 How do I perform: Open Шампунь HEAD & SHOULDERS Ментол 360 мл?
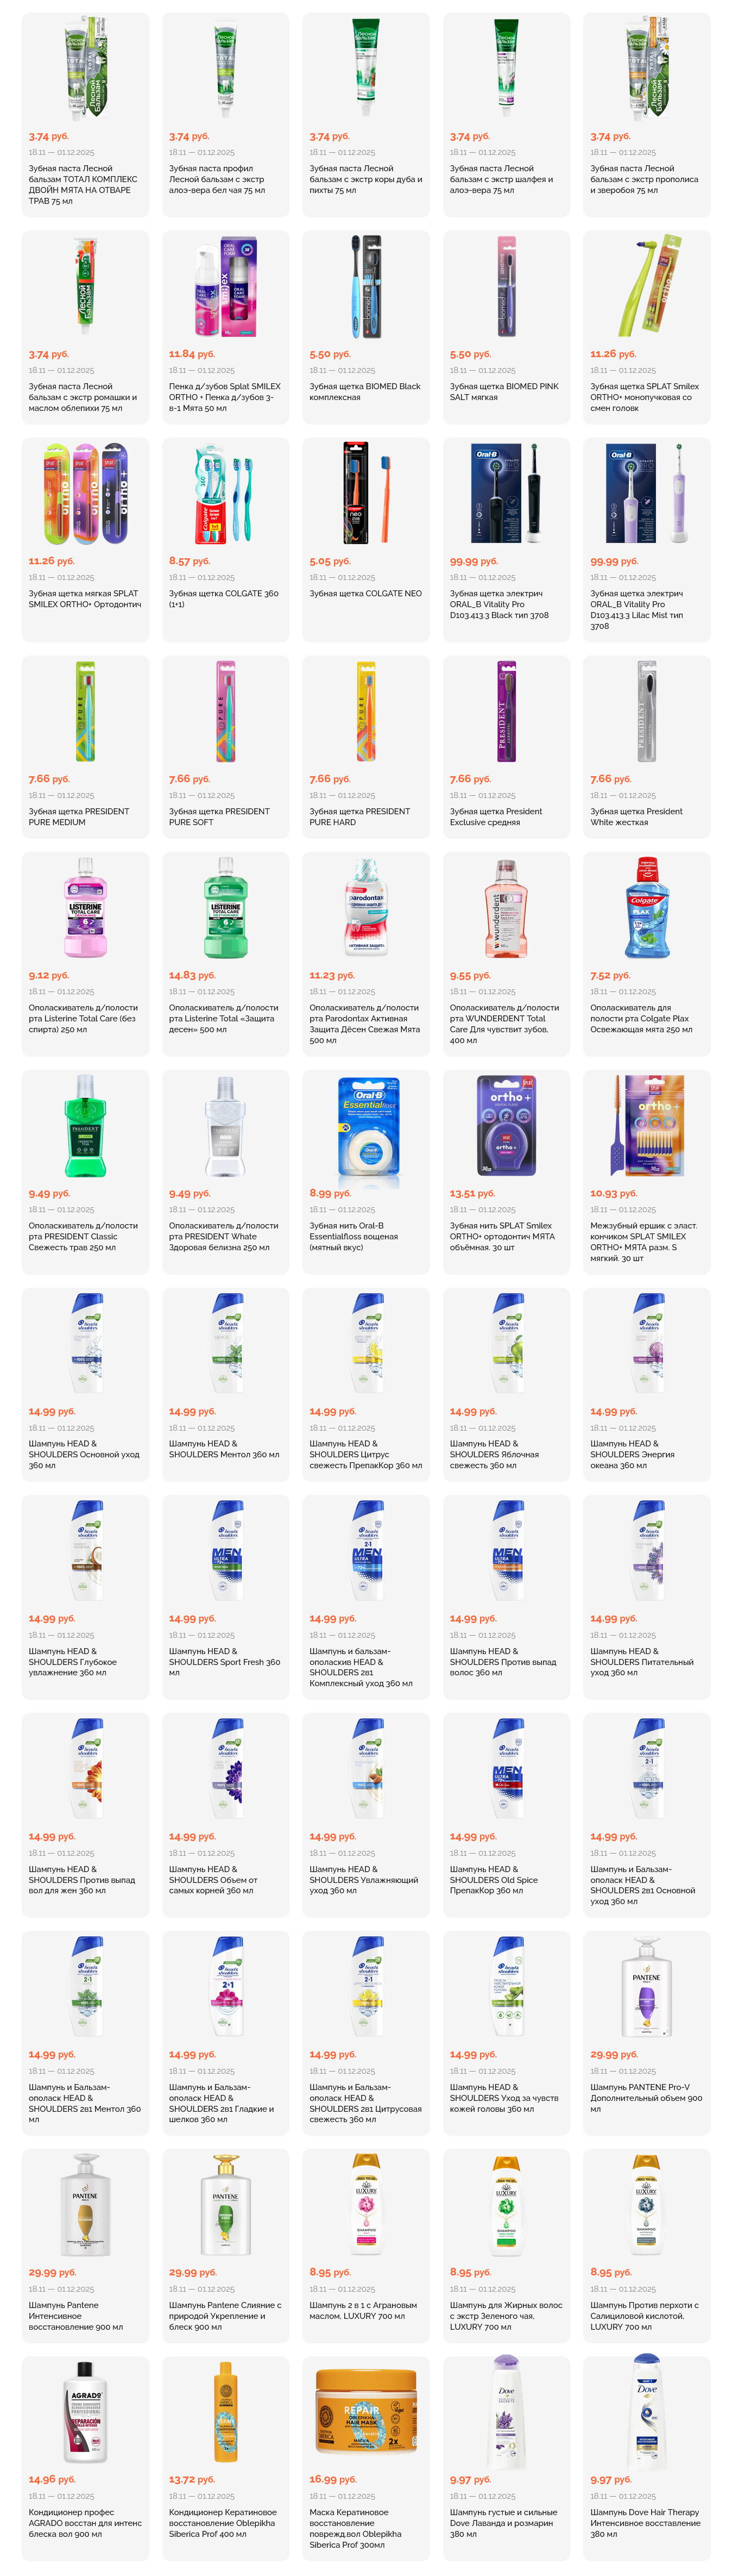pos(225,1449)
